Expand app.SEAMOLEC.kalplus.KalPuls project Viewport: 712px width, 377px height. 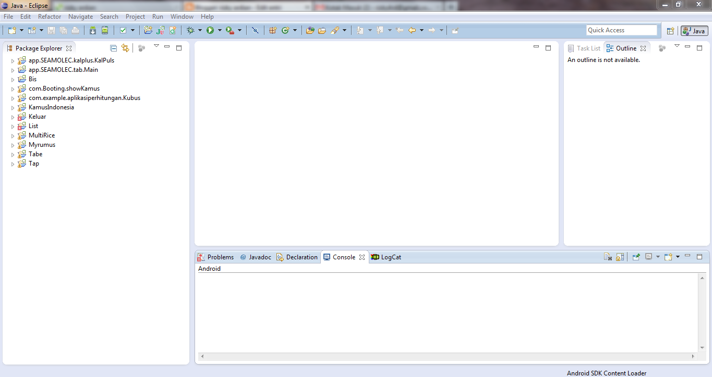[x=13, y=60]
